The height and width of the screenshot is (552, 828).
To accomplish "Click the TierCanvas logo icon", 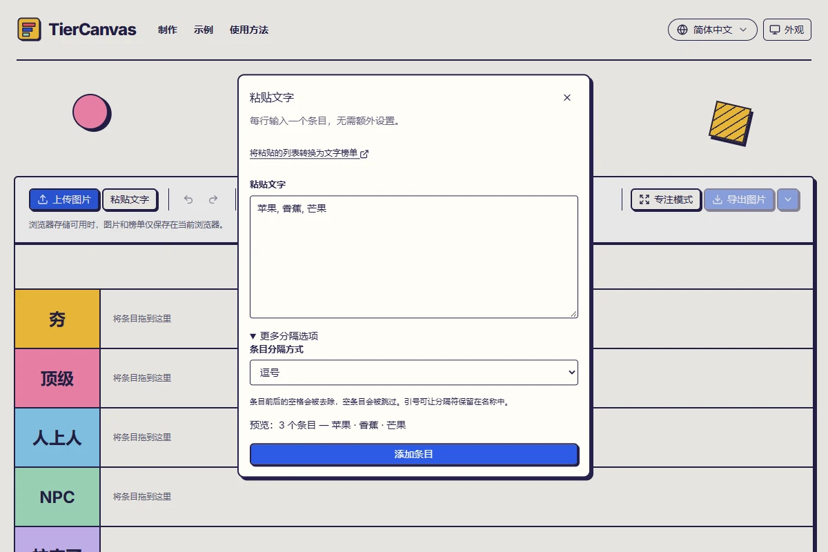I will pos(29,30).
